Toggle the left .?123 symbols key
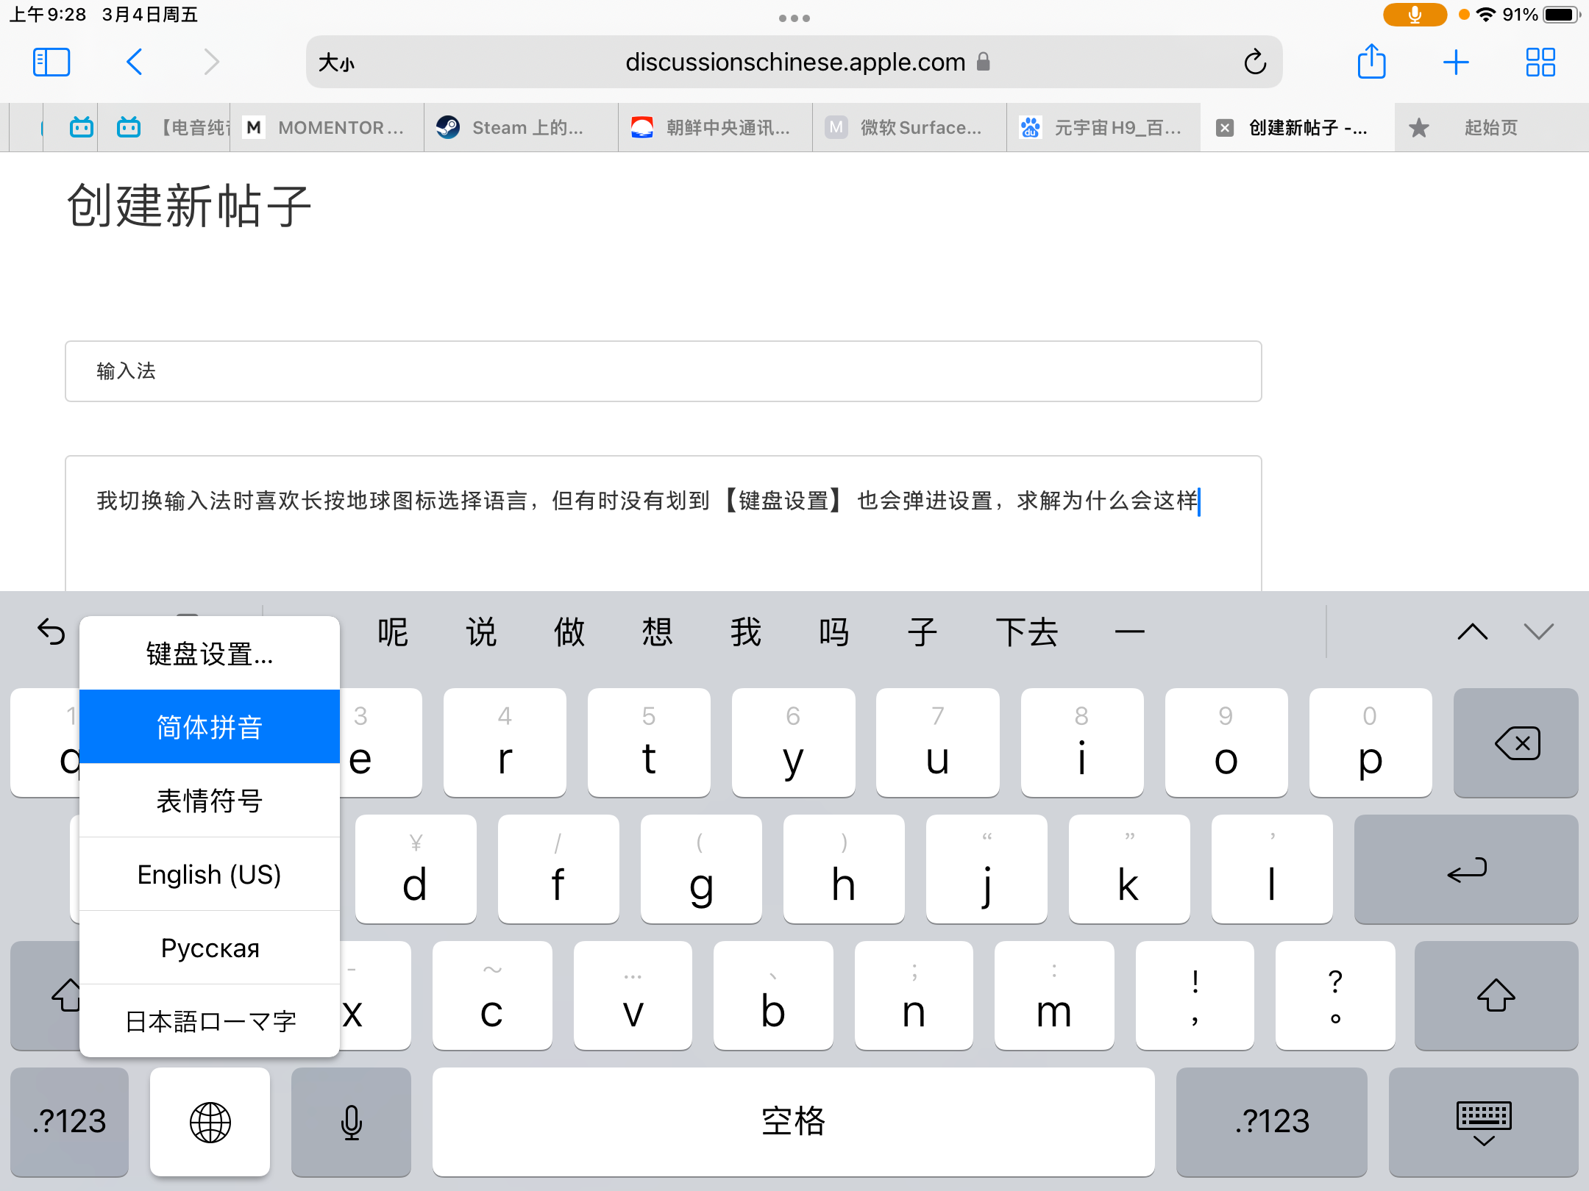 tap(70, 1122)
